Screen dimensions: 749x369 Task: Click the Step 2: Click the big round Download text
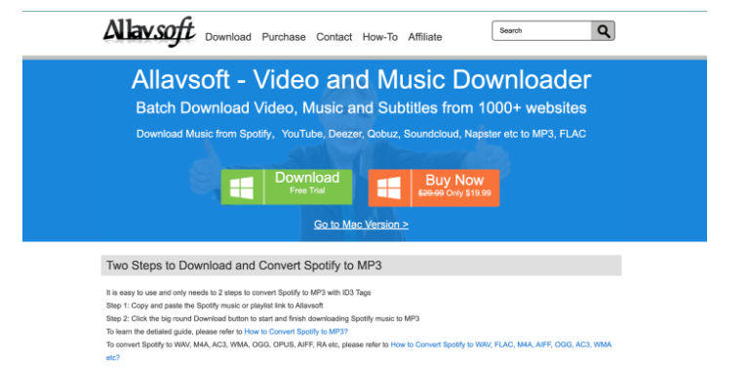pyautogui.click(x=262, y=318)
